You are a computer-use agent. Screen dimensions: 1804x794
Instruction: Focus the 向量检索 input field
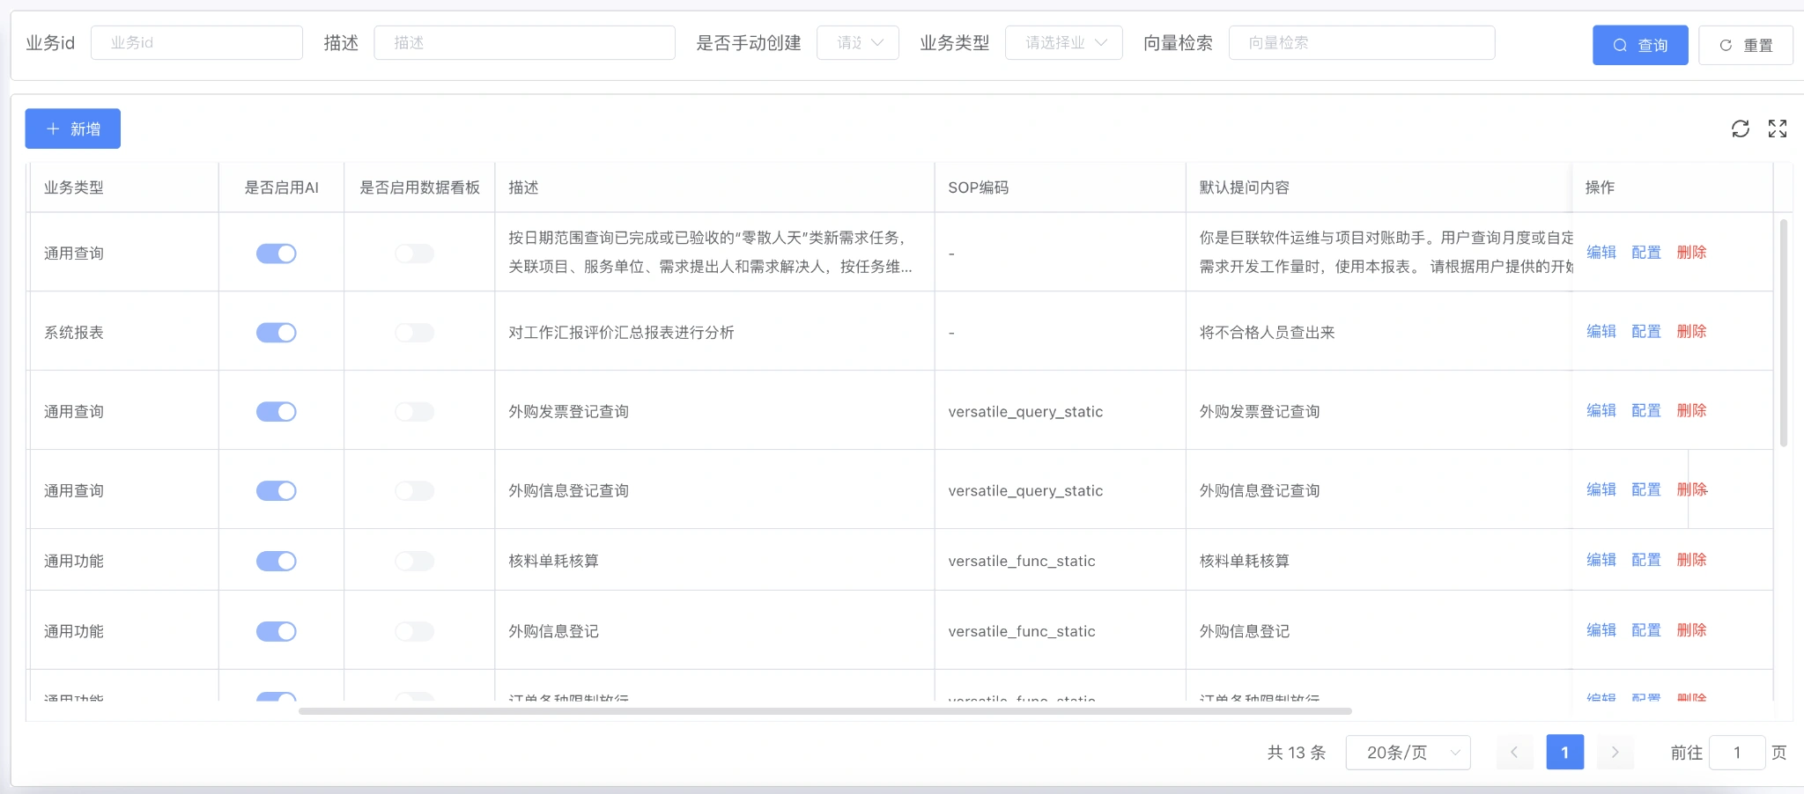pyautogui.click(x=1362, y=43)
